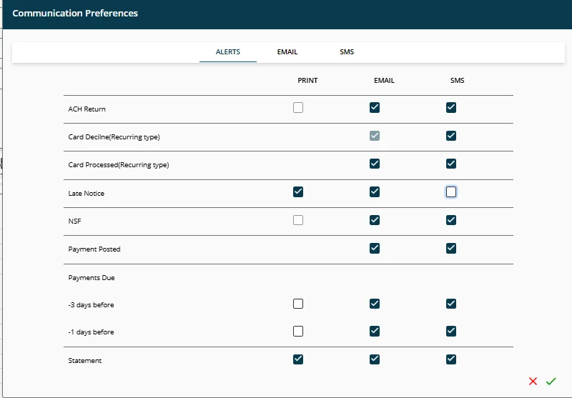This screenshot has width=572, height=398.
Task: Uncheck Email for -1 days before
Action: pos(375,332)
